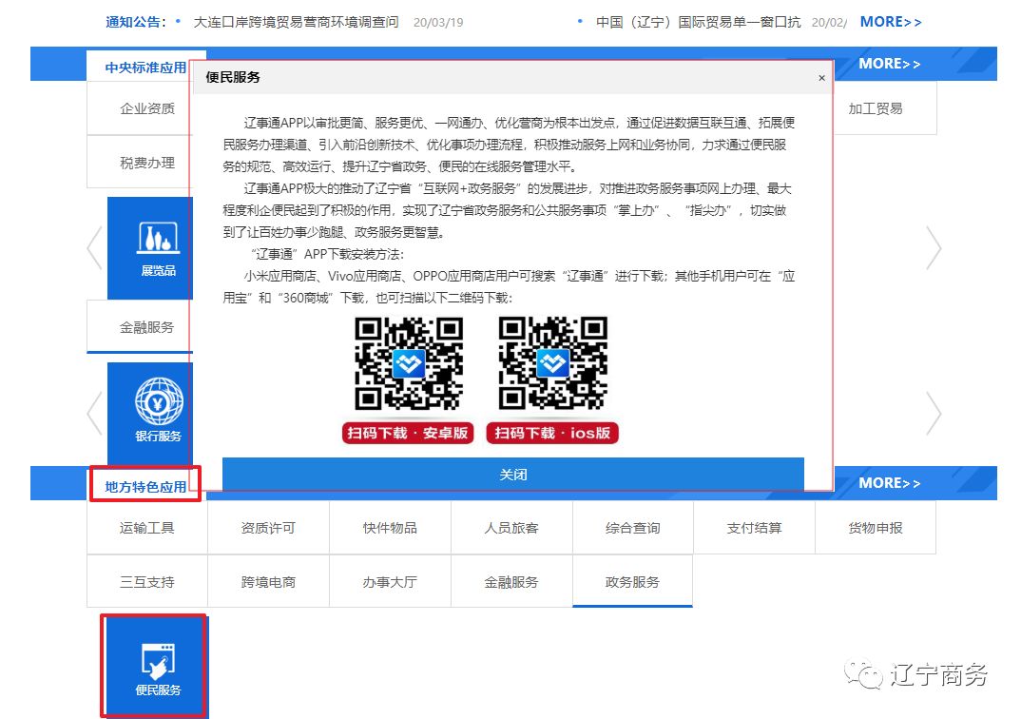Image resolution: width=1021 pixels, height=719 pixels.
Task: Click the Android QR code image
Action: (409, 363)
